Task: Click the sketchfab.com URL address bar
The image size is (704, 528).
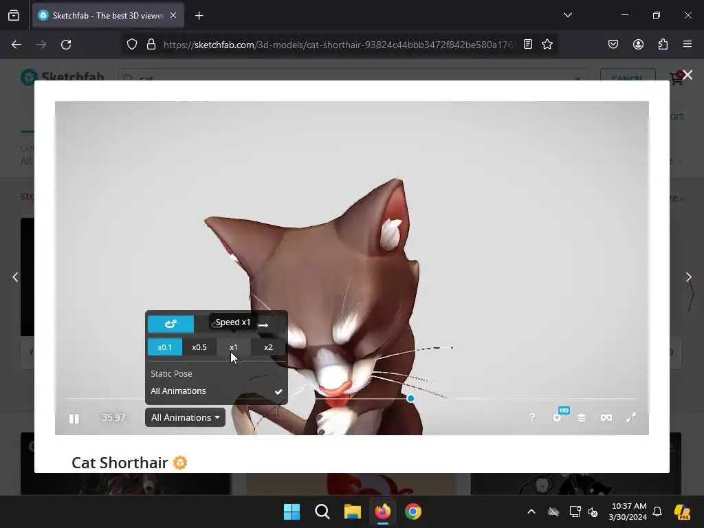Action: pos(340,45)
